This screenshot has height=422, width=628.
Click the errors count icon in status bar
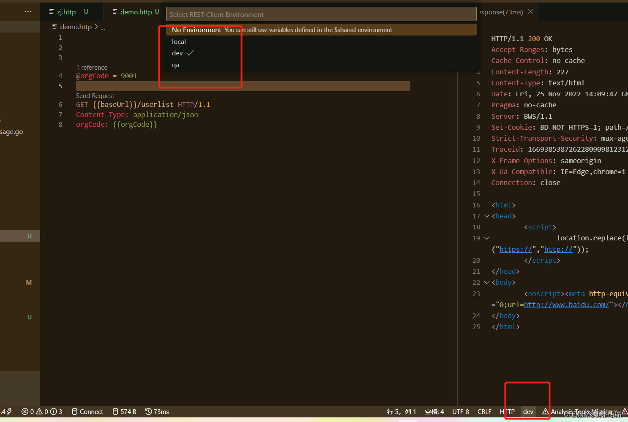(x=25, y=411)
